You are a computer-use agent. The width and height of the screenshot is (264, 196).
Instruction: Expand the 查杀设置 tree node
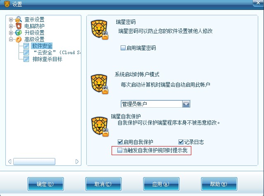11,19
